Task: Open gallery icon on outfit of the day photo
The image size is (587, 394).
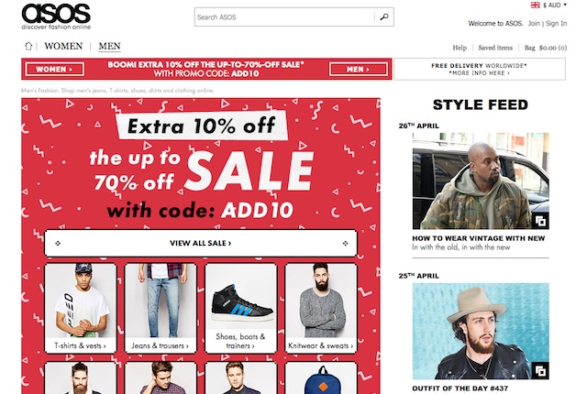Action: [x=540, y=371]
